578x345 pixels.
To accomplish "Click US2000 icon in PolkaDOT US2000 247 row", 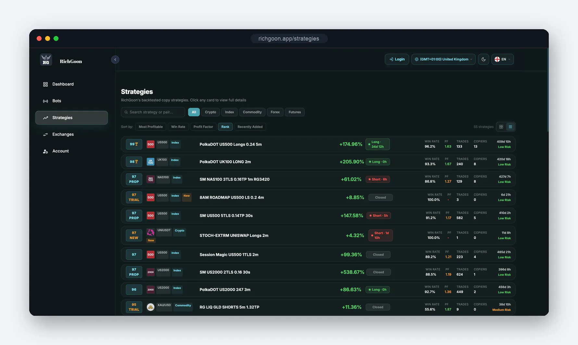I will click(150, 290).
